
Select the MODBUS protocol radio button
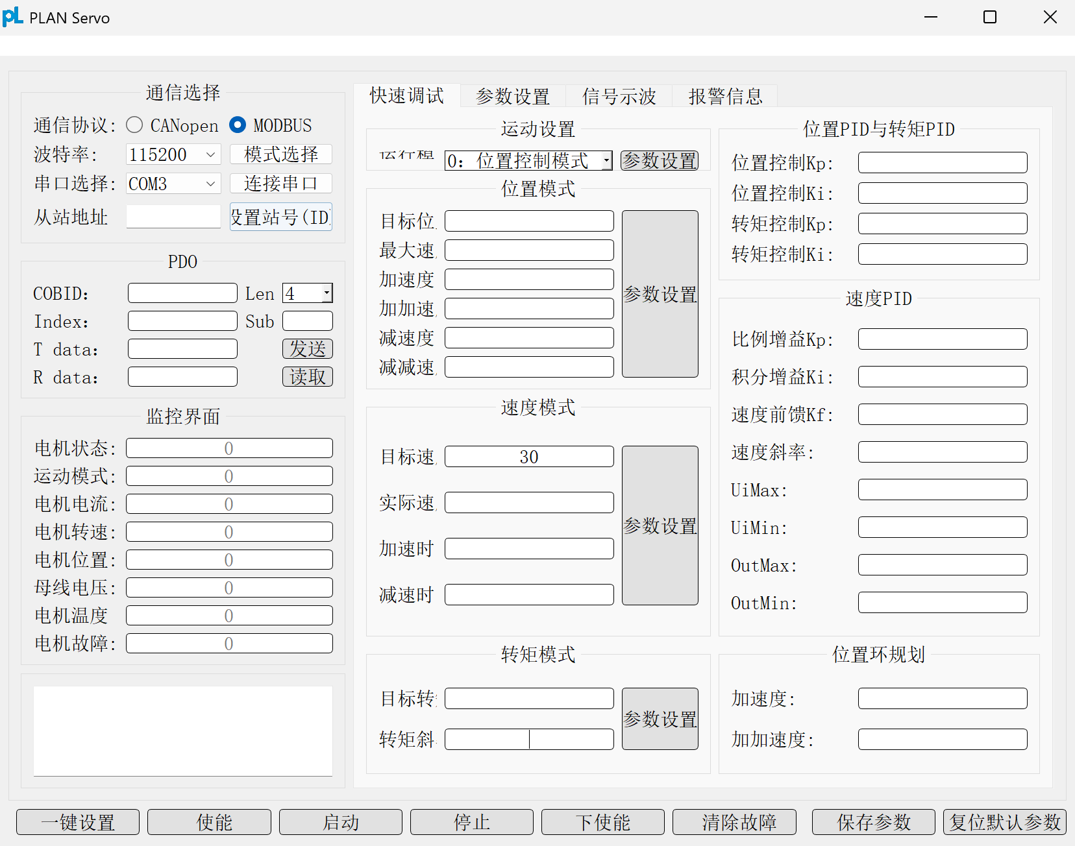click(238, 125)
